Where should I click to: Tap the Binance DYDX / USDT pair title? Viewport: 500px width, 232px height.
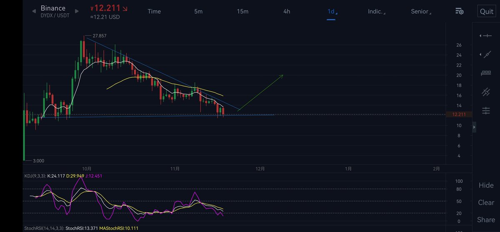click(54, 12)
